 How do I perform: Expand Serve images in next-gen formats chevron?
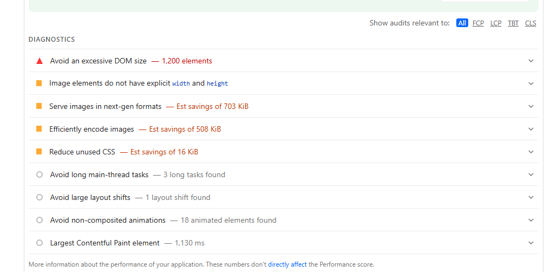coord(531,106)
